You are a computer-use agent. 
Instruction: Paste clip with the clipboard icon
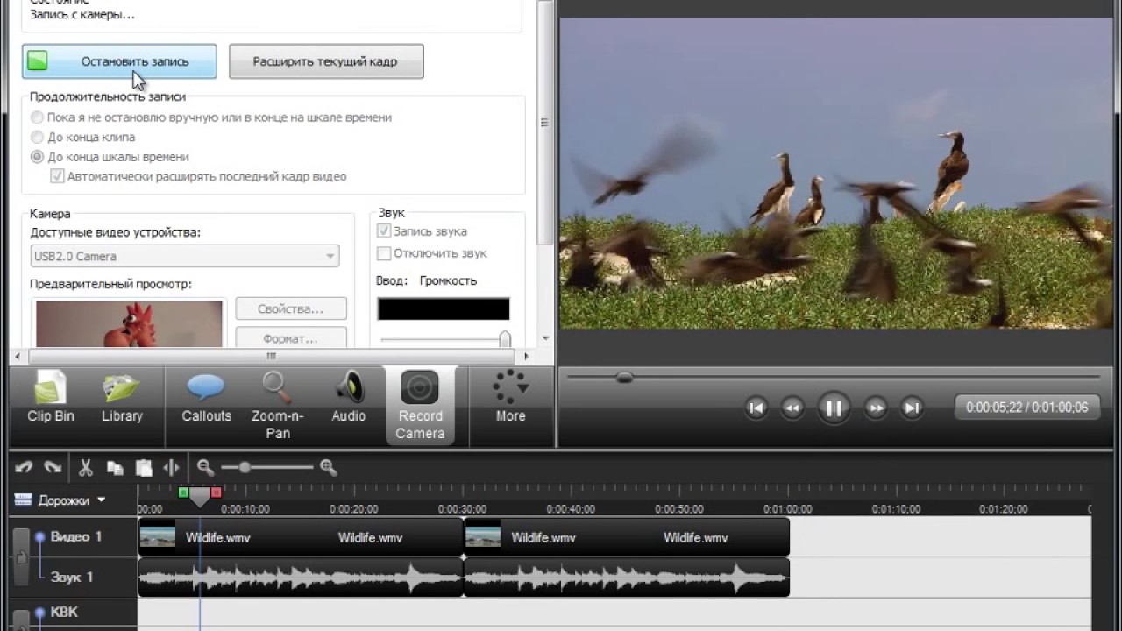click(x=144, y=468)
